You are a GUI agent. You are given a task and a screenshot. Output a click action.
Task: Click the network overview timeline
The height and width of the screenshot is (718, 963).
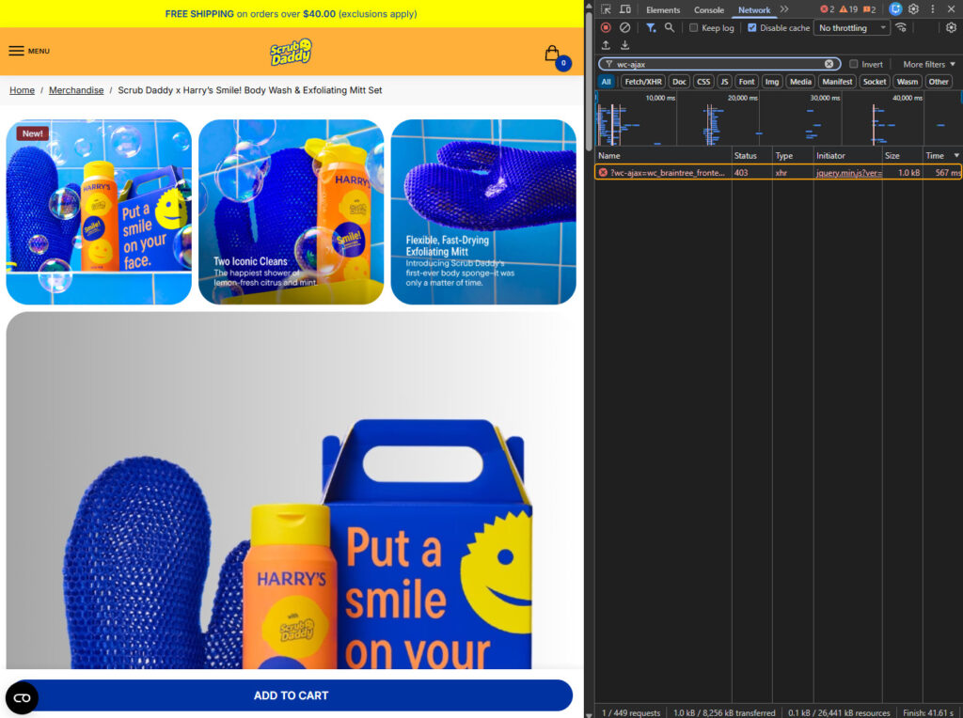coord(778,119)
